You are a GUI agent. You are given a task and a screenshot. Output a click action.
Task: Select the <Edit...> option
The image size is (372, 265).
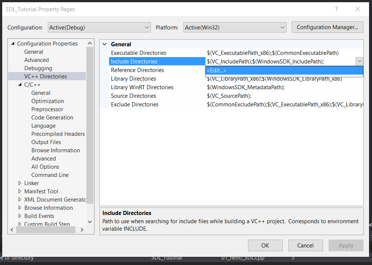pos(284,71)
